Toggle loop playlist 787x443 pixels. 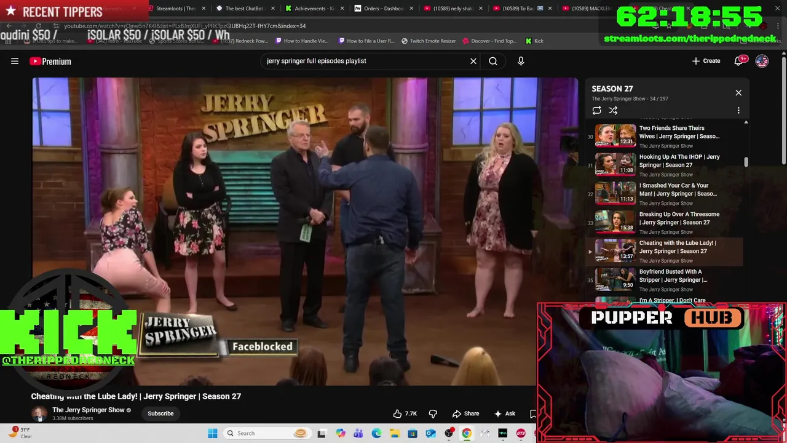[x=596, y=110]
